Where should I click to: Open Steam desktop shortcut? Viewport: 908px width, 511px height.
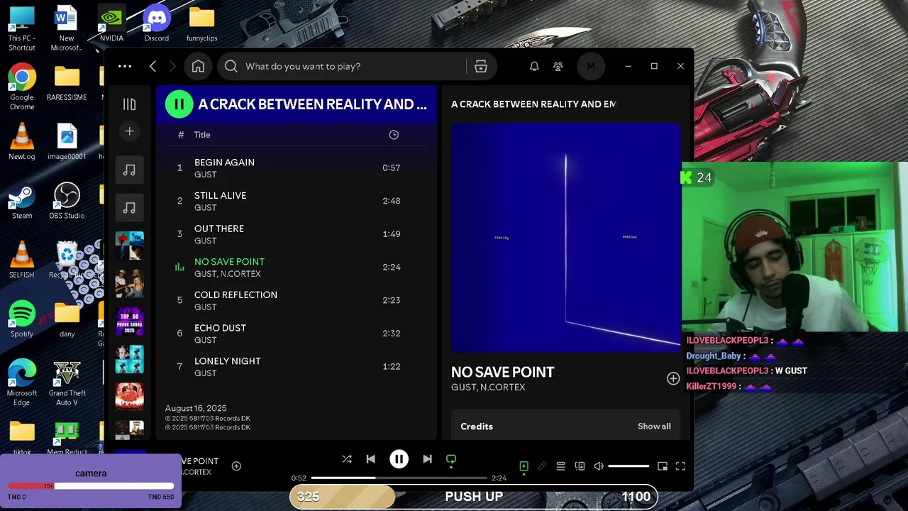point(22,201)
